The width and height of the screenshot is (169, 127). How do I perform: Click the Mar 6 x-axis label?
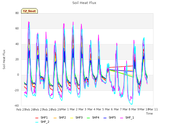click(109, 109)
